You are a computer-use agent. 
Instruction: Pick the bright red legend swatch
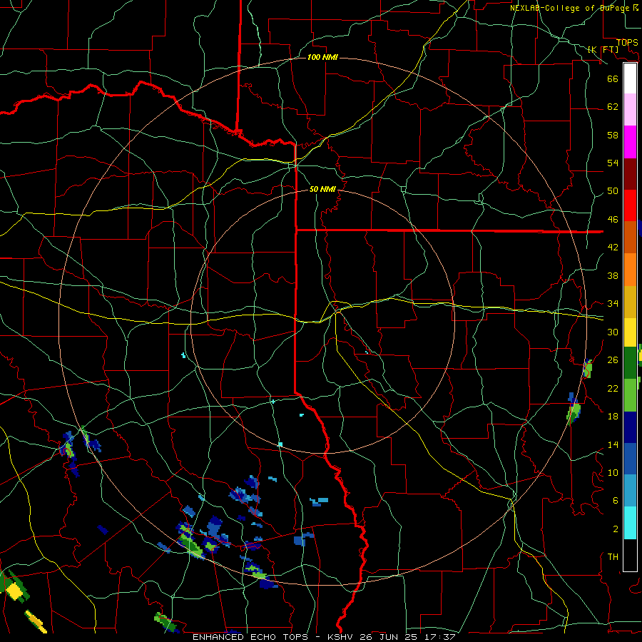click(630, 205)
